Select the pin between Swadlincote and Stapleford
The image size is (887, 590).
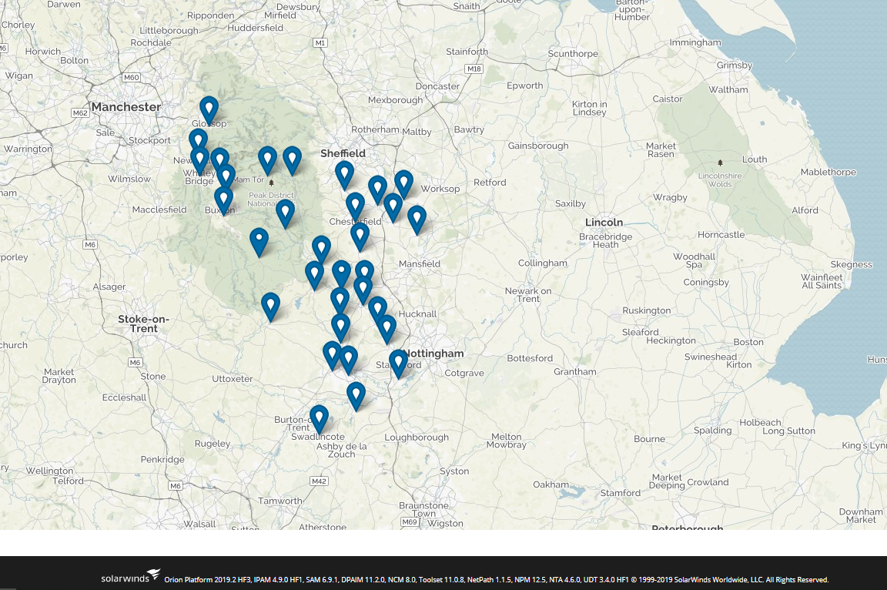[356, 395]
